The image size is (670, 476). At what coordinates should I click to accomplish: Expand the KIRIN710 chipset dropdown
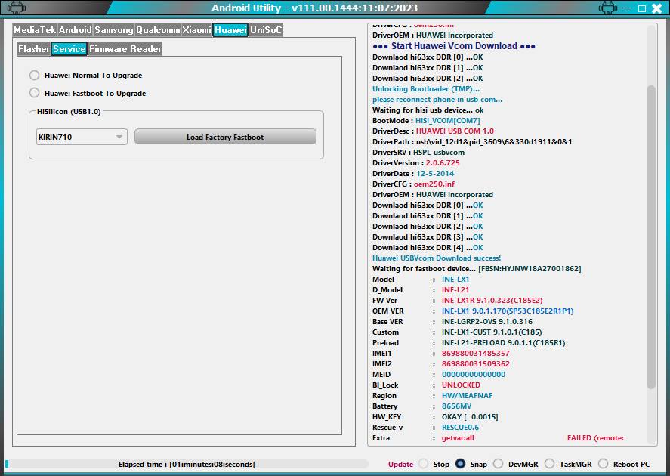(82, 138)
